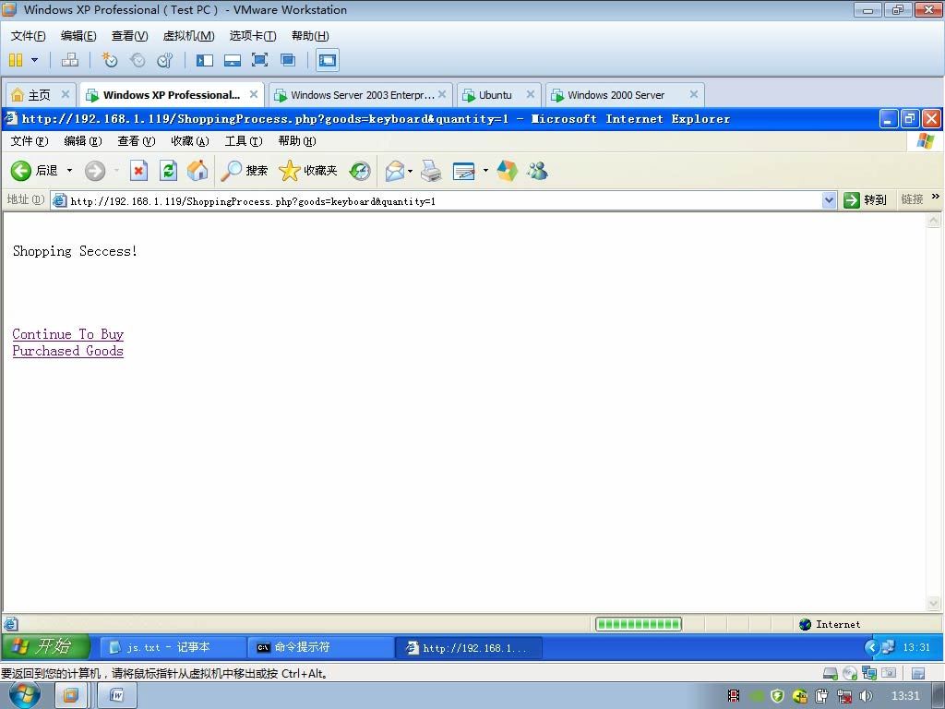Switch to js.txt 记事本 taskbar item
This screenshot has height=709, width=945.
173,647
